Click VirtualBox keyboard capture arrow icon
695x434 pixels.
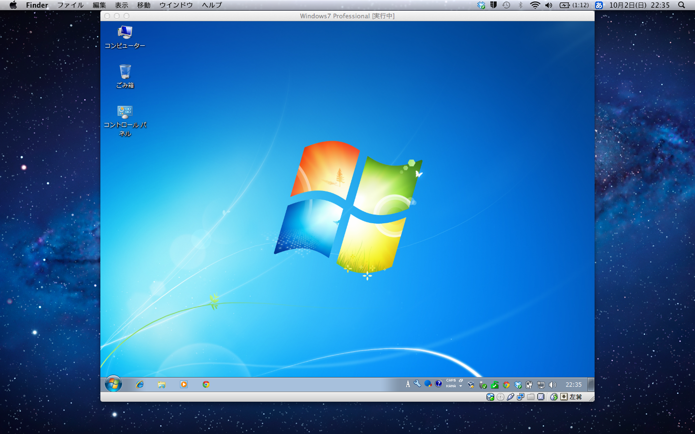tap(564, 397)
